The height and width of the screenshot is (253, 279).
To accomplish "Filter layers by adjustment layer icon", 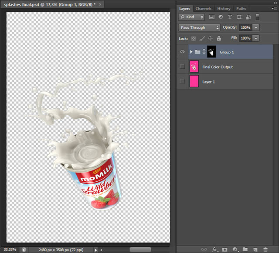I will [x=221, y=17].
